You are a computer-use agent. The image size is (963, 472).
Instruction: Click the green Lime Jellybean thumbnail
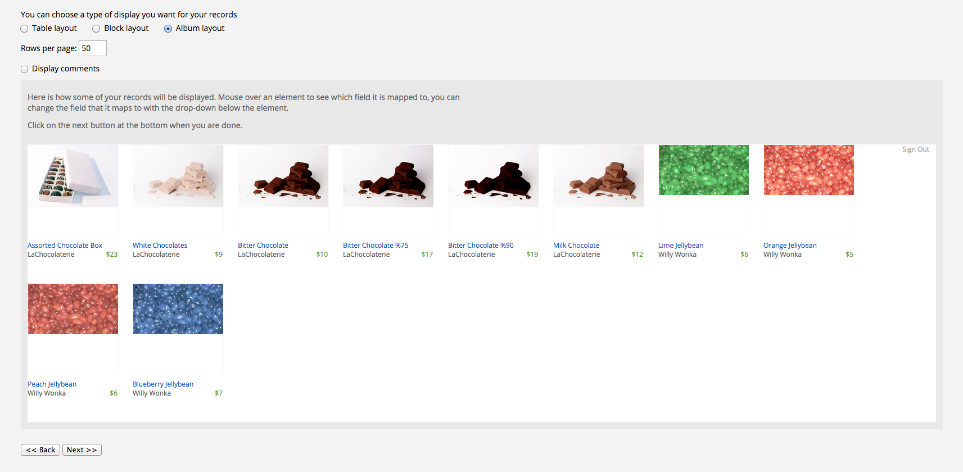(x=704, y=170)
